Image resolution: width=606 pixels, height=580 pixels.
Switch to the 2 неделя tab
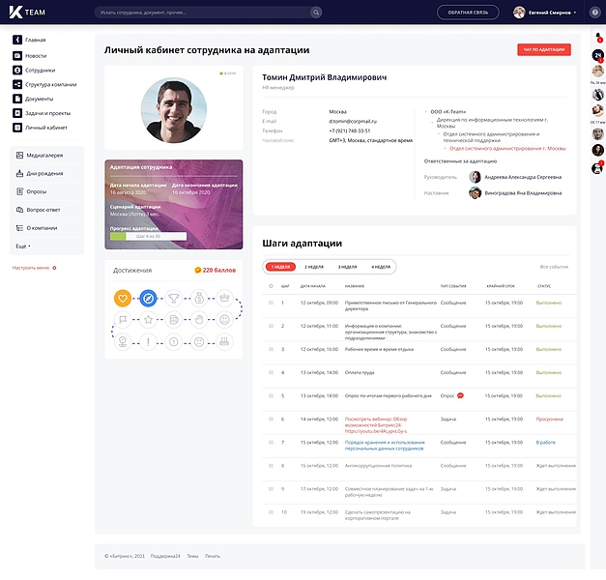313,266
